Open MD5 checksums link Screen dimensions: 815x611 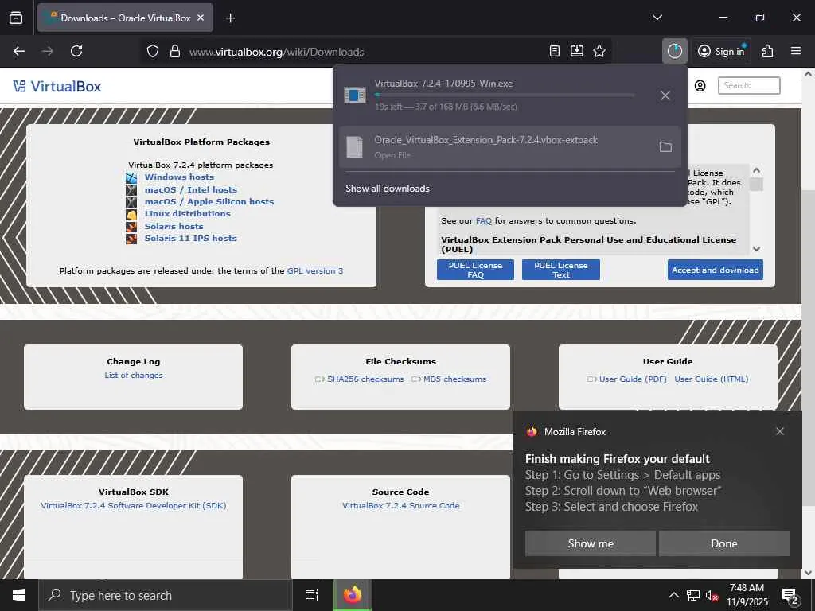tap(454, 379)
